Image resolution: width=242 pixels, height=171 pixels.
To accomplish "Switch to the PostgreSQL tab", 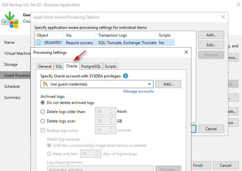I will coord(91,66).
